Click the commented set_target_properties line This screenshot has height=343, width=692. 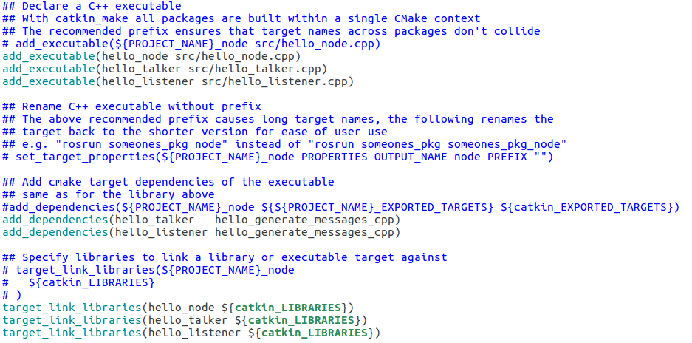pos(278,157)
